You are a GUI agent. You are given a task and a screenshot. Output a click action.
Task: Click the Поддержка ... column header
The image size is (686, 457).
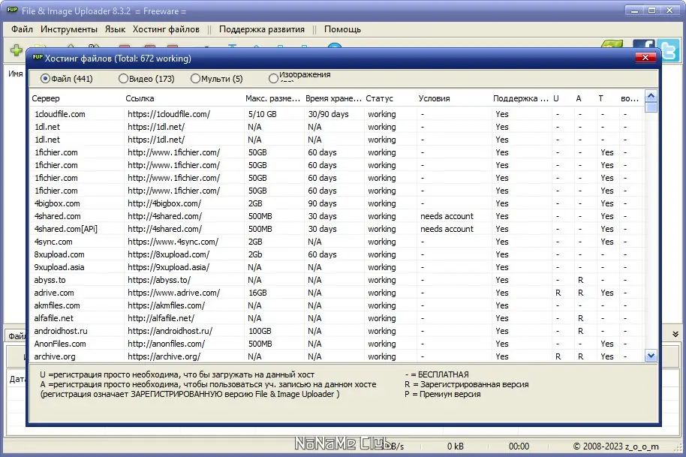pos(521,98)
